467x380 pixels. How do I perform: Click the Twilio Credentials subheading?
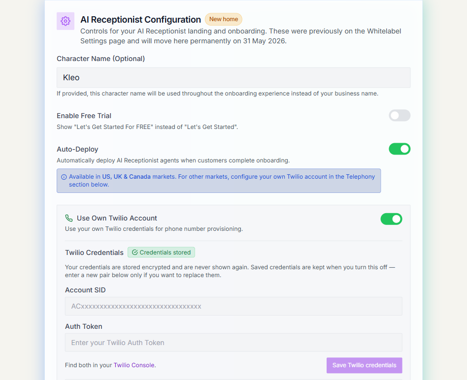point(94,253)
